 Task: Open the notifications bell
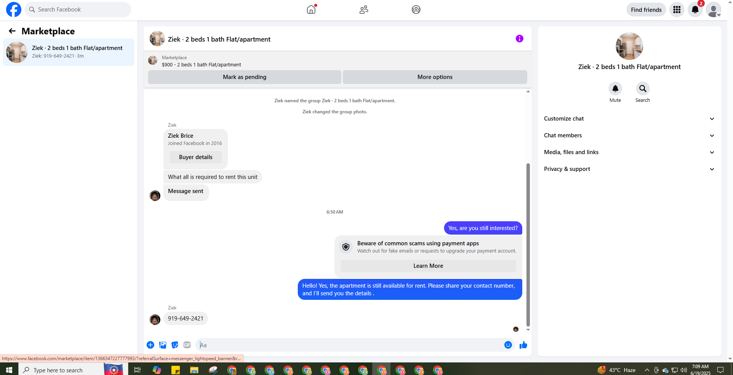[695, 10]
